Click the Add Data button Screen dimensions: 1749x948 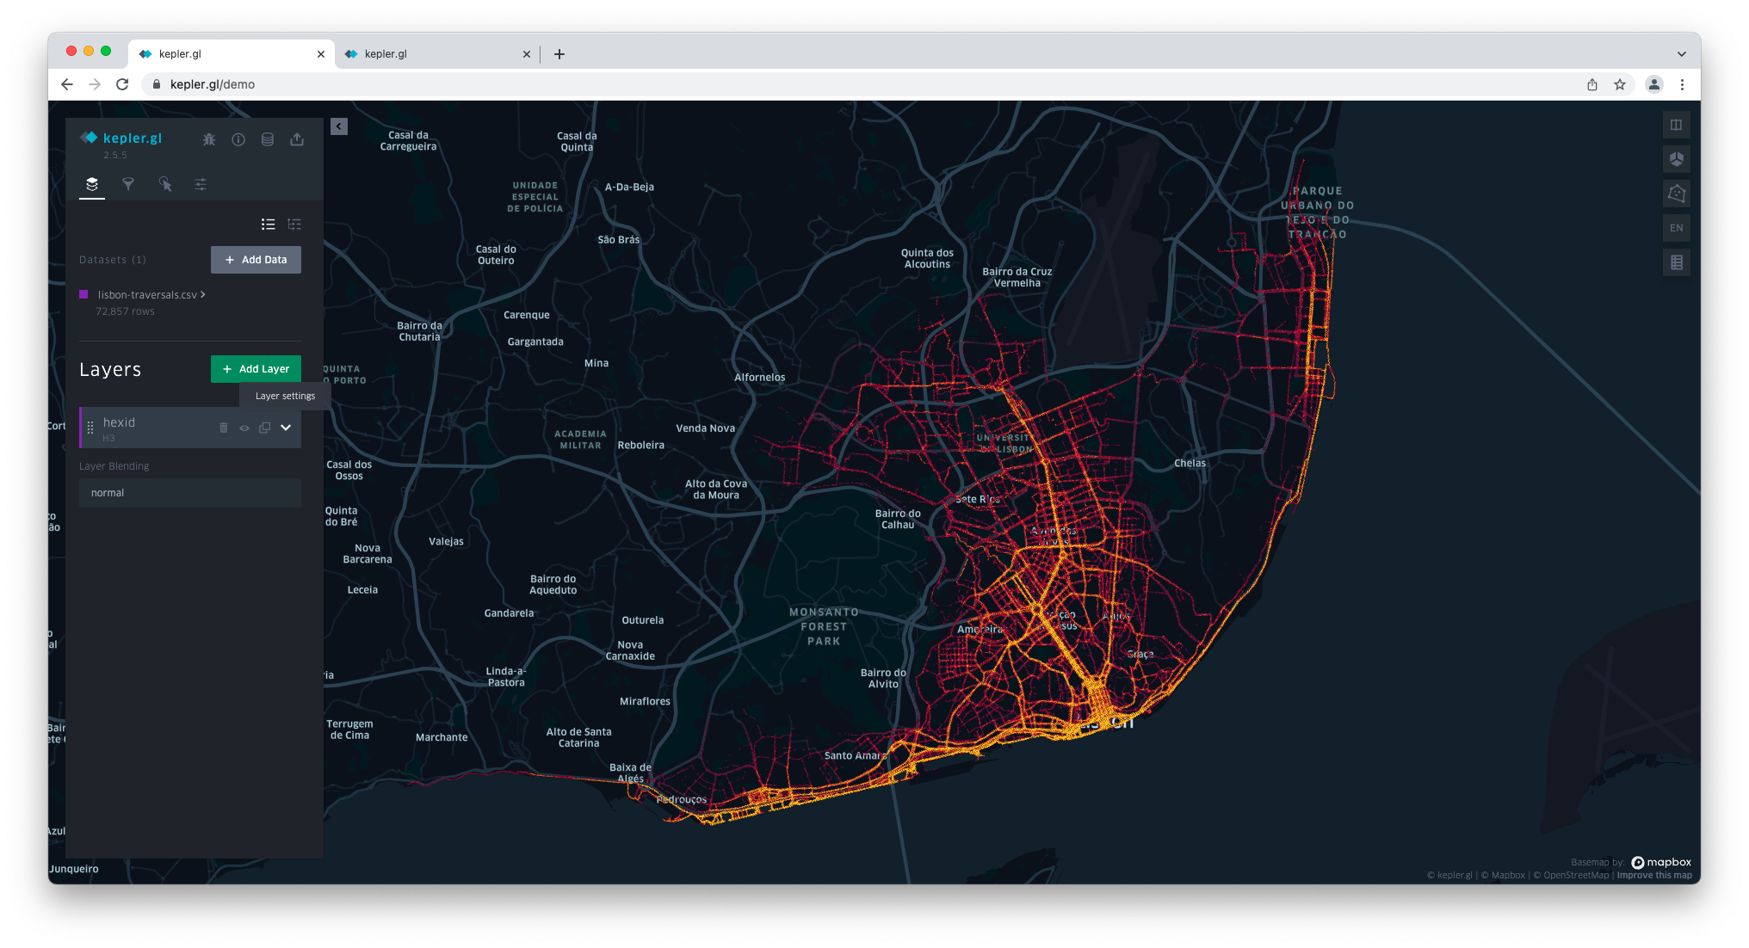click(256, 260)
